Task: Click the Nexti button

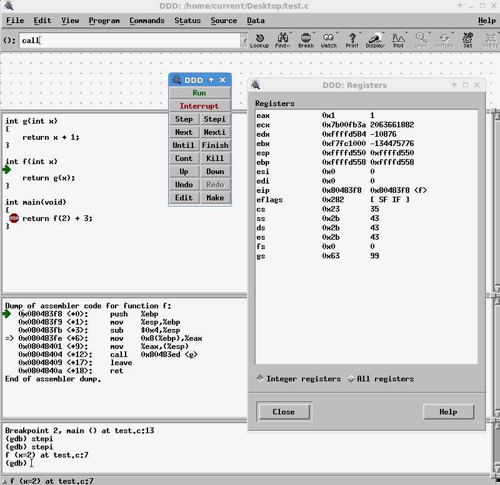Action: [215, 132]
